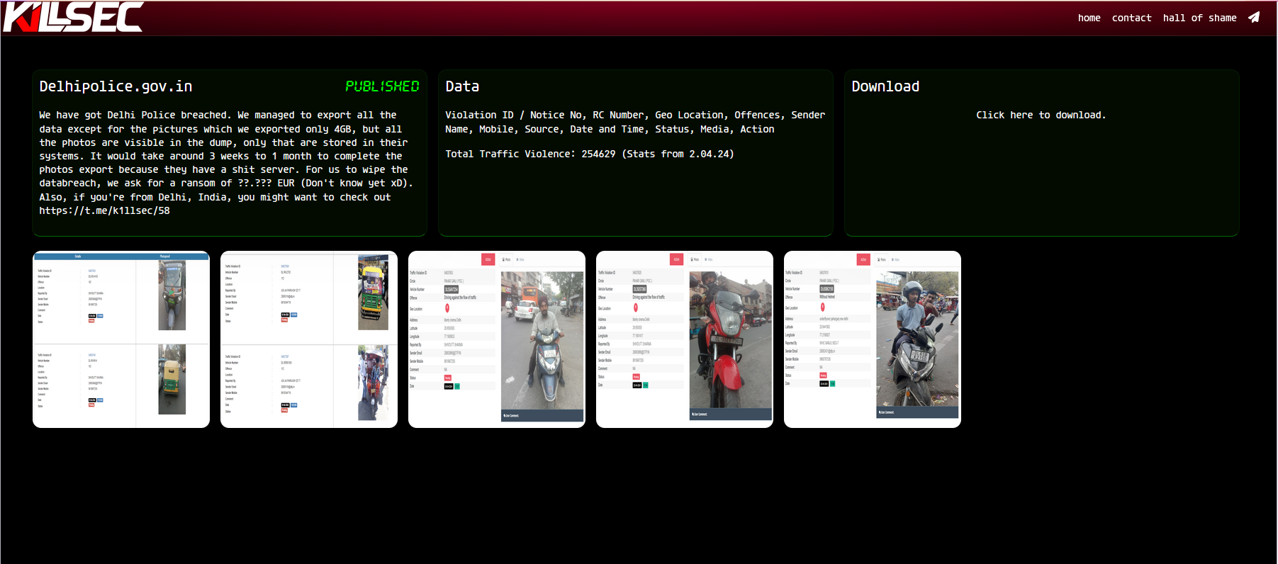Open the Telegram paper plane icon
The width and height of the screenshot is (1278, 564).
point(1254,18)
